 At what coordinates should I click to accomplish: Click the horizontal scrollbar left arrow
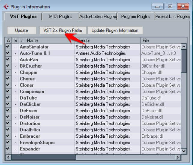8,157
